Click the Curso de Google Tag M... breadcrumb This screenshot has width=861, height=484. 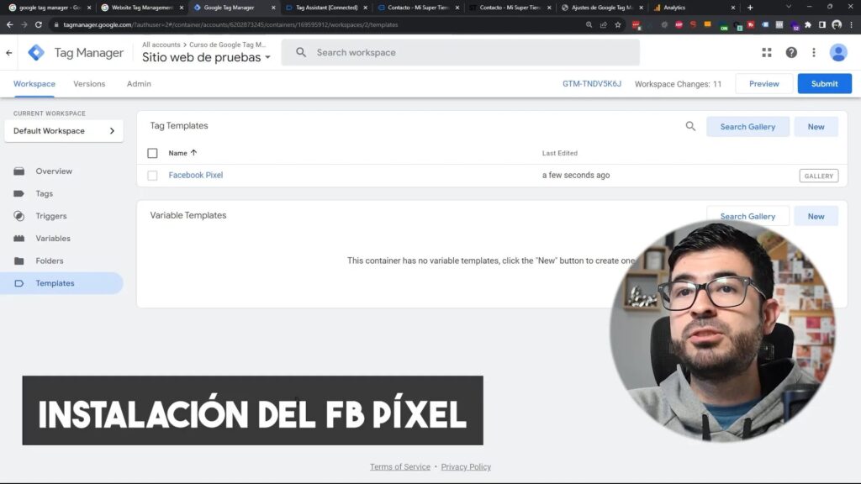coord(227,45)
